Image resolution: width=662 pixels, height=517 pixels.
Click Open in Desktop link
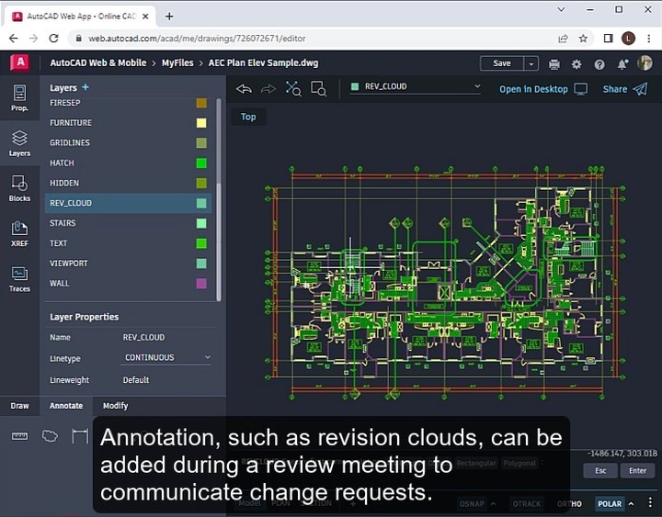(x=543, y=89)
